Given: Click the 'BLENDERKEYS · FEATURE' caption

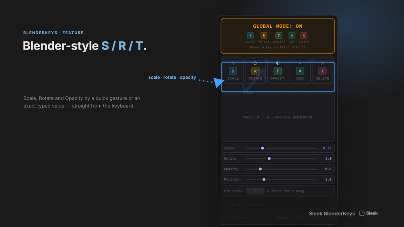Looking at the screenshot, I should [53, 33].
